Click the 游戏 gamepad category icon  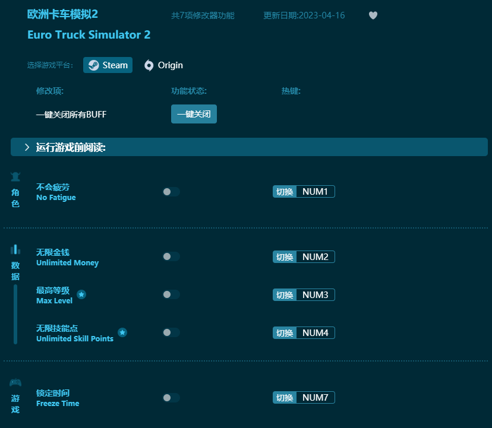(15, 383)
